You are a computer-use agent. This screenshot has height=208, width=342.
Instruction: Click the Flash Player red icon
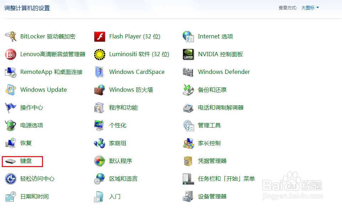point(100,36)
